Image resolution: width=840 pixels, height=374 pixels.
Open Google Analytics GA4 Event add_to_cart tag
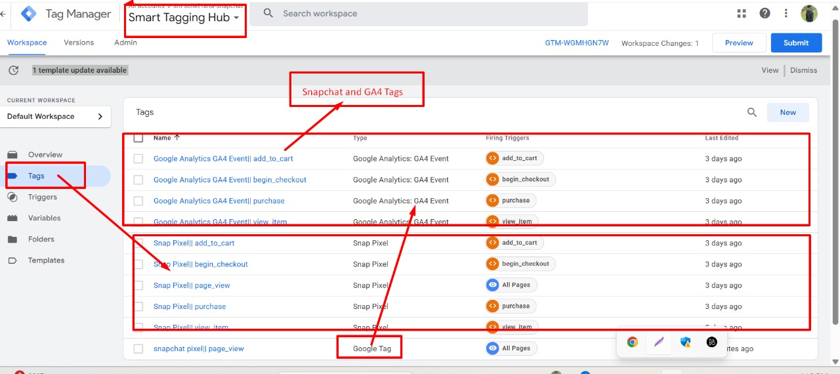click(223, 159)
